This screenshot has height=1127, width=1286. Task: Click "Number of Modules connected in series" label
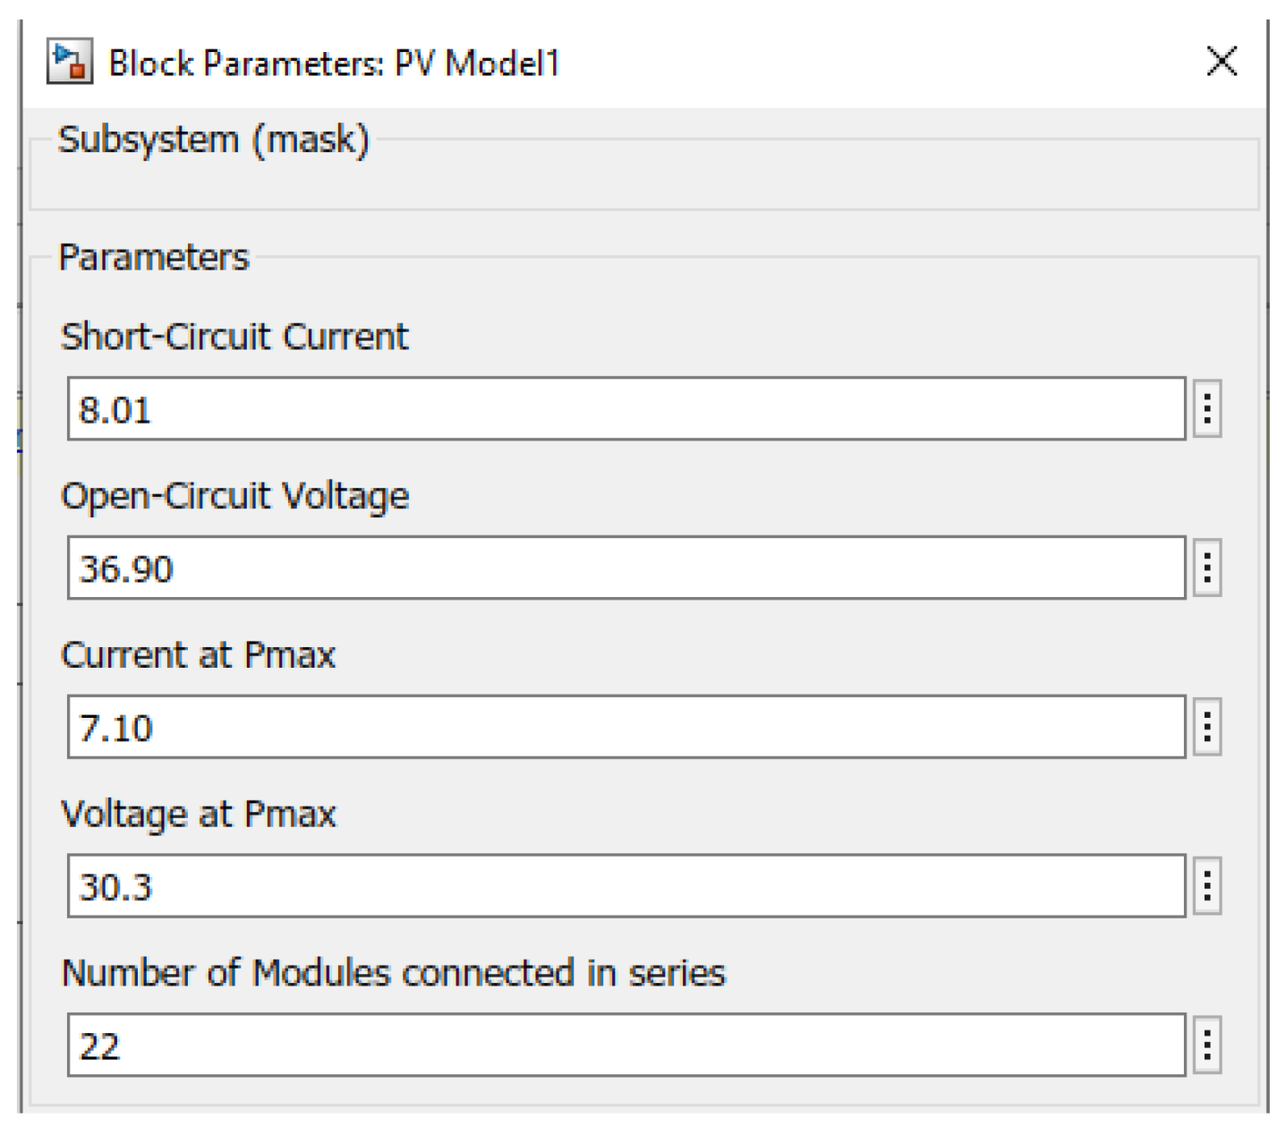[x=393, y=973]
